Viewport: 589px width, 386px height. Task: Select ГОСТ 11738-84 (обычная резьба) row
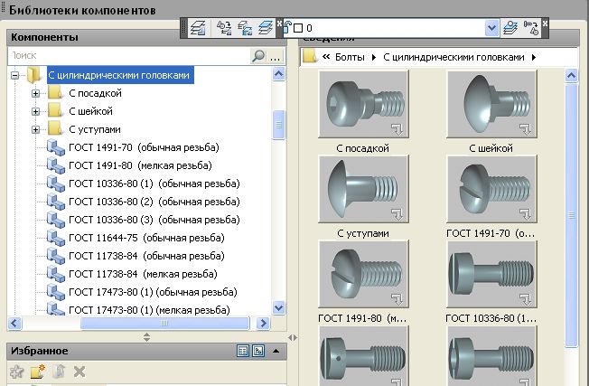pyautogui.click(x=146, y=256)
